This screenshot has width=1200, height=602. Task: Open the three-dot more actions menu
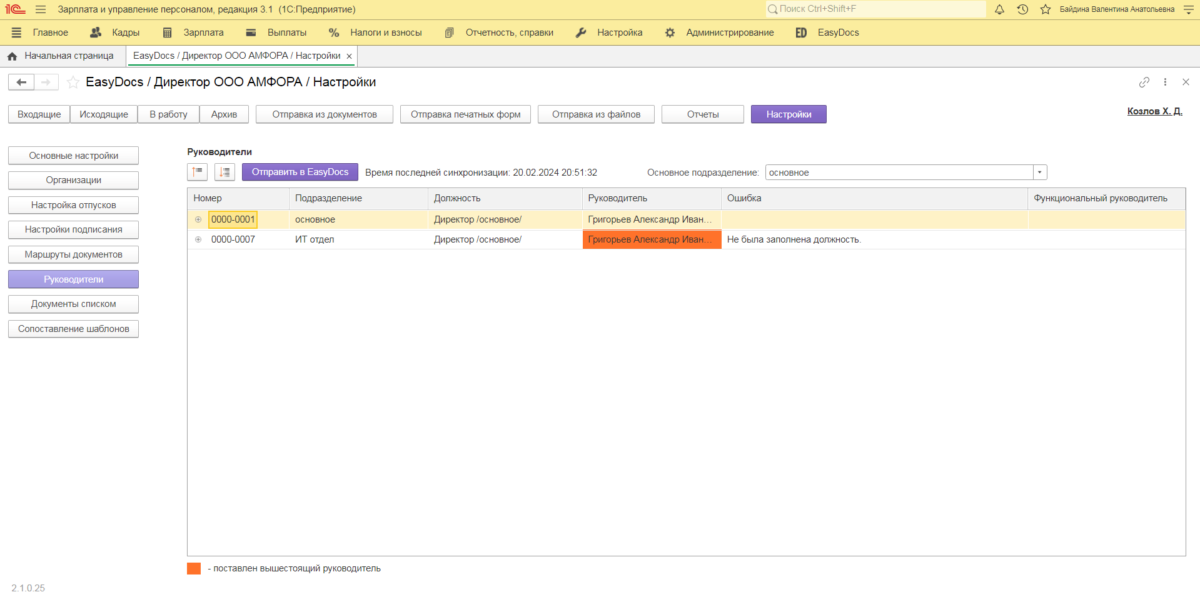1165,82
